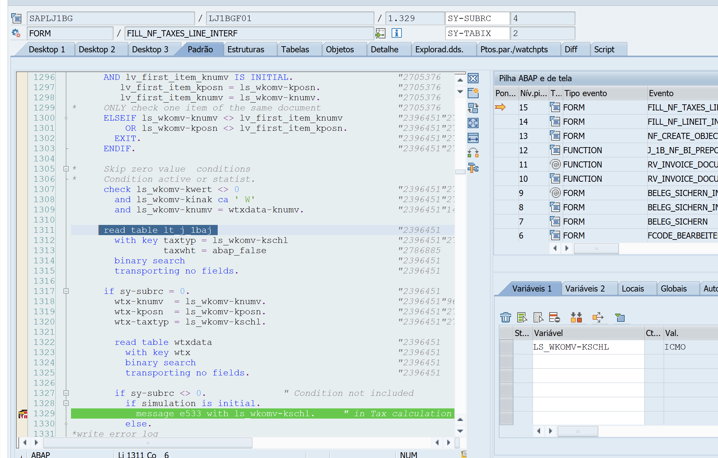
Task: Click the new tool window icon
Action: tap(473, 93)
